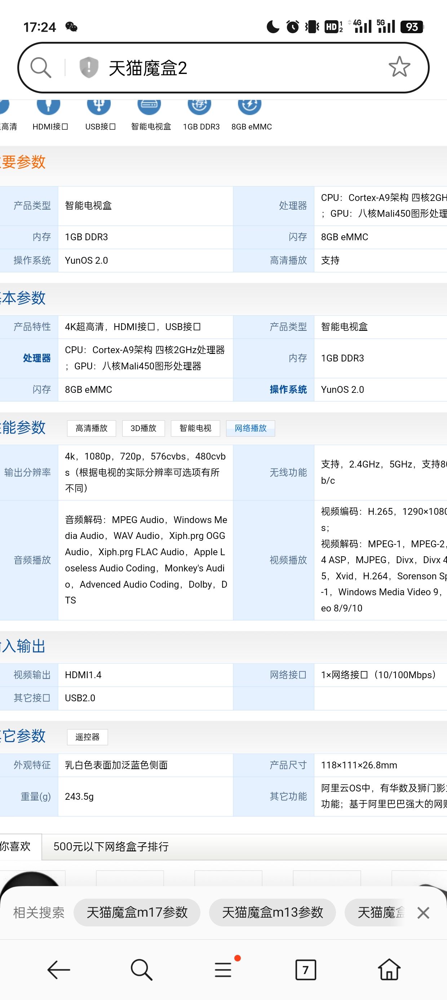447x1000 pixels.
Task: Tap the 1×网络接口 (10/100Mbps) value
Action: tap(379, 675)
